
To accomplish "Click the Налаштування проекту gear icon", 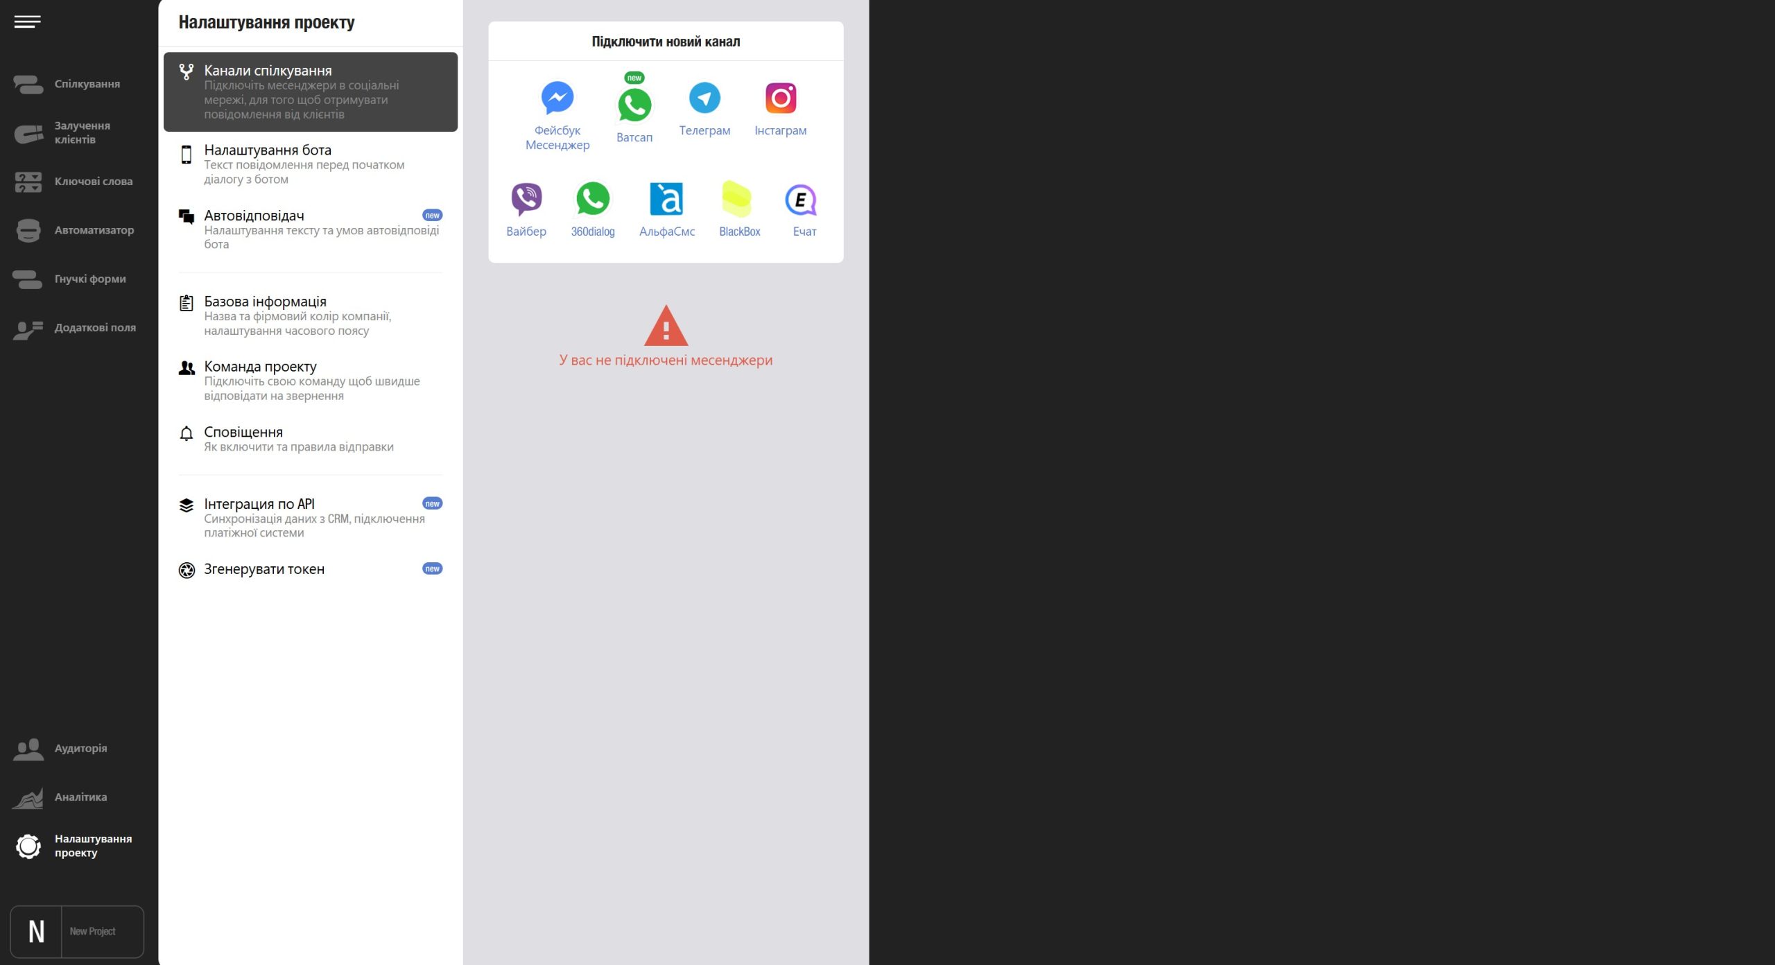I will pyautogui.click(x=28, y=846).
